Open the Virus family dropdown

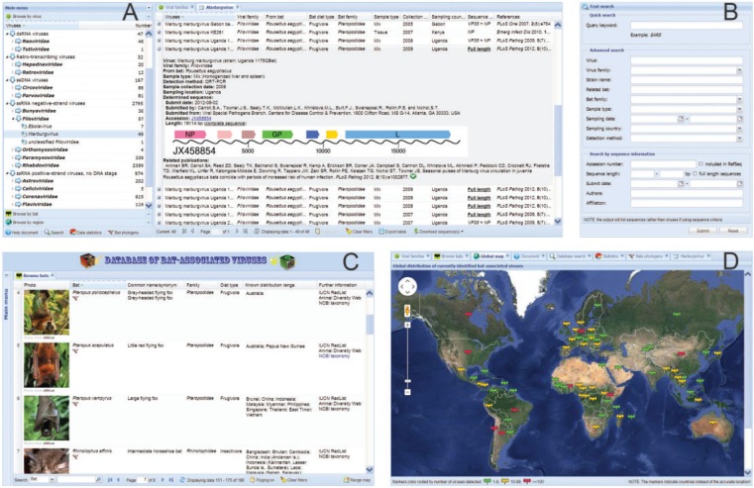pyautogui.click(x=739, y=70)
